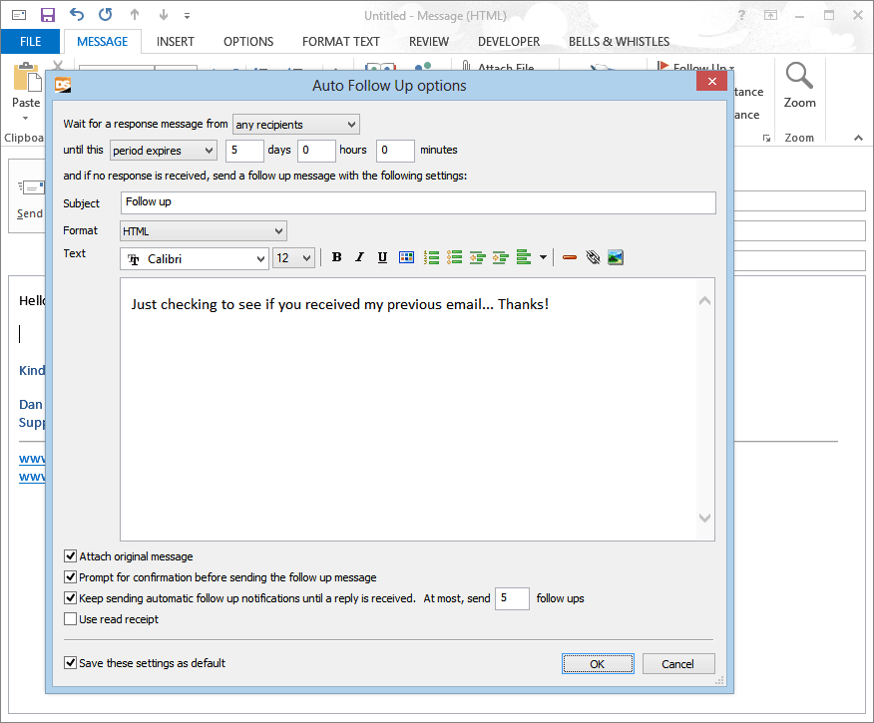Insert a picture into follow-up text
The width and height of the screenshot is (874, 723).
616,257
